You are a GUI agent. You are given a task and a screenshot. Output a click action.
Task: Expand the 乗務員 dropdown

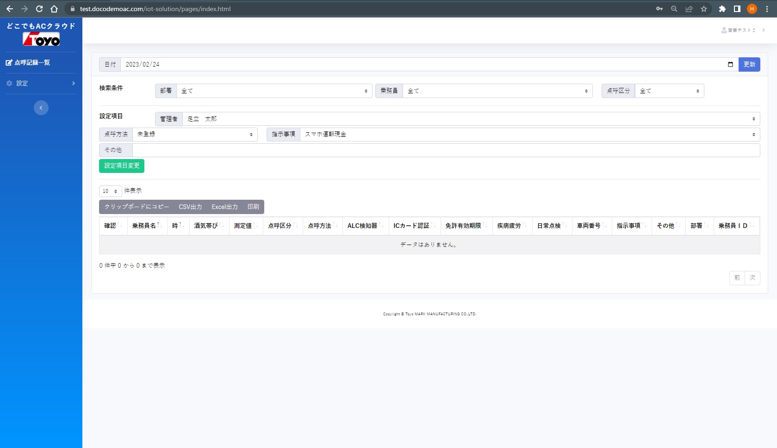[497, 91]
